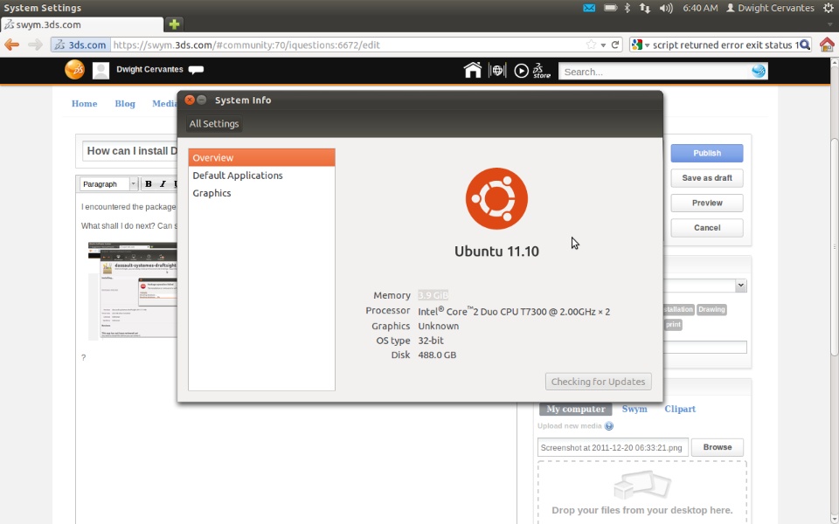
Task: Open the mail indicator in top panel
Action: (588, 8)
